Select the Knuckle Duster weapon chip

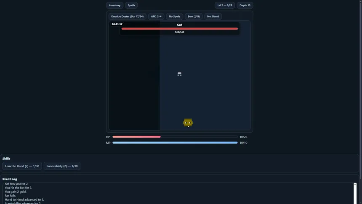127,16
